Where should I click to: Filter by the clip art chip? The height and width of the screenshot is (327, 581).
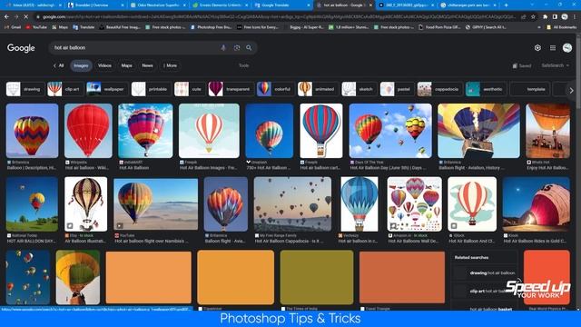[65, 89]
